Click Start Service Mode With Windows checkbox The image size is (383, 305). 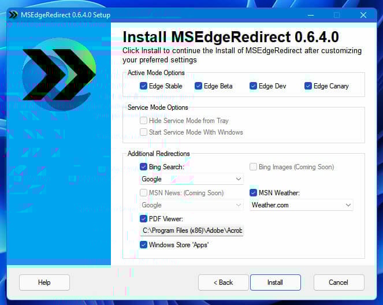[x=143, y=132]
